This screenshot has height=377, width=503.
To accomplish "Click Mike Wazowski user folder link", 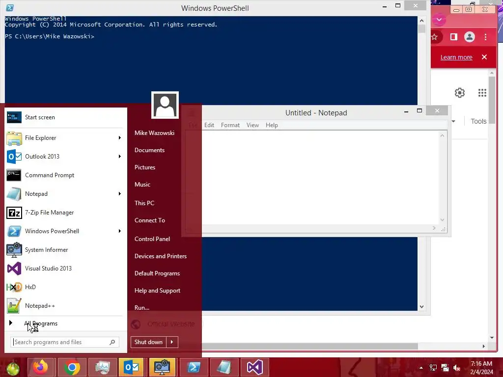I will click(154, 133).
